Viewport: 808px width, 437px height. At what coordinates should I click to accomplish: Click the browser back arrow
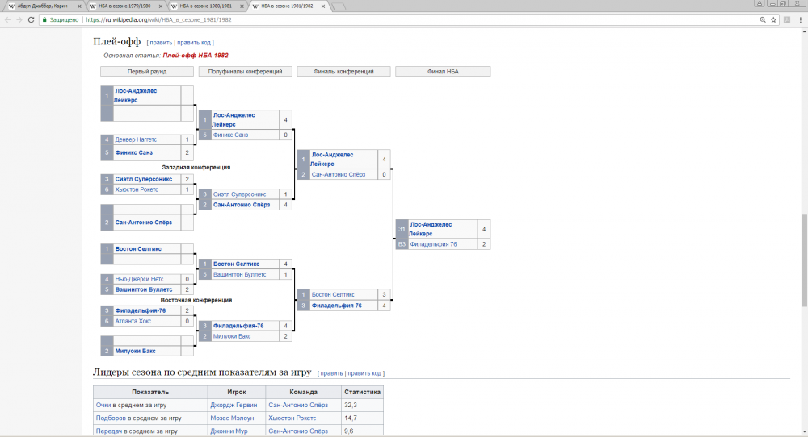point(7,19)
